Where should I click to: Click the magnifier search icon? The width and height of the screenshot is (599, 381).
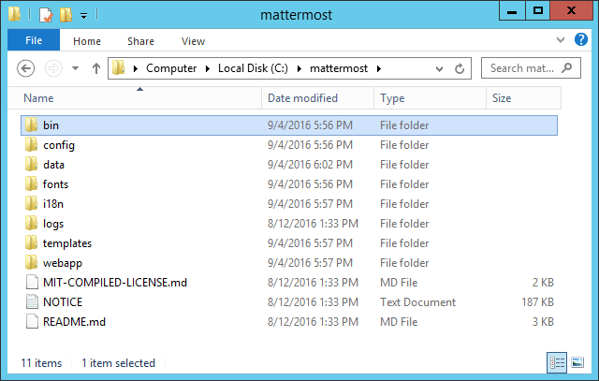(567, 68)
